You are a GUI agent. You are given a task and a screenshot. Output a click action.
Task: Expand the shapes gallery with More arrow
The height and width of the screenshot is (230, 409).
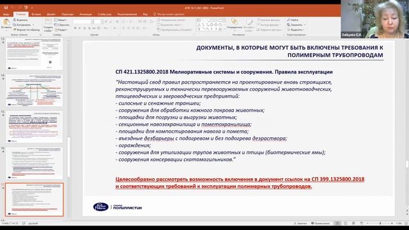point(224,29)
